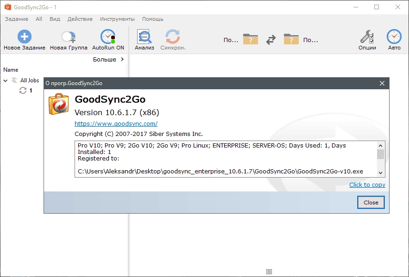Click GoodSync2Go title bar app icon

click(8, 7)
